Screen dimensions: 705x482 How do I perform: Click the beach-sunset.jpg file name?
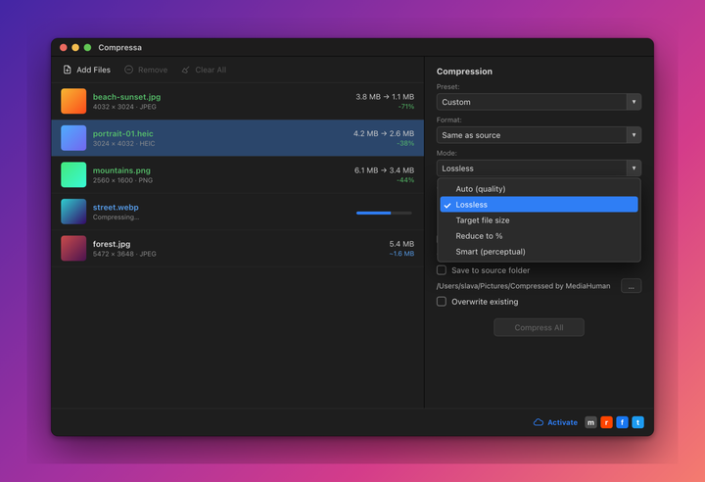[126, 97]
